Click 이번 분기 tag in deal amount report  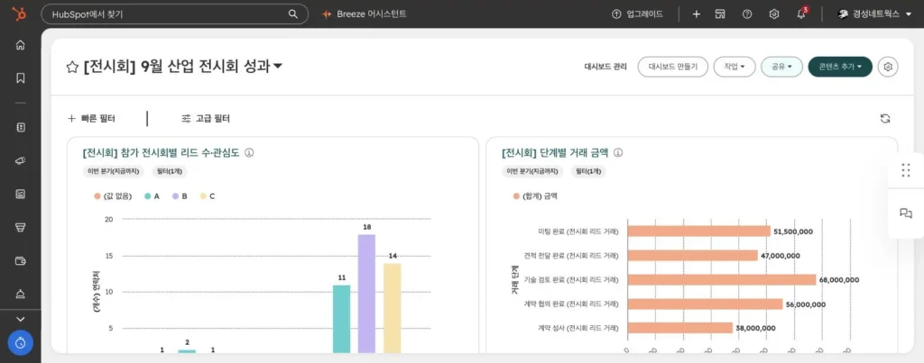[x=532, y=172]
